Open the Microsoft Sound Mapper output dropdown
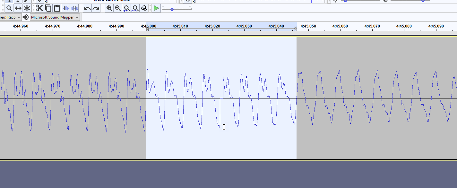Screen dimensions: 457x188 [55, 17]
